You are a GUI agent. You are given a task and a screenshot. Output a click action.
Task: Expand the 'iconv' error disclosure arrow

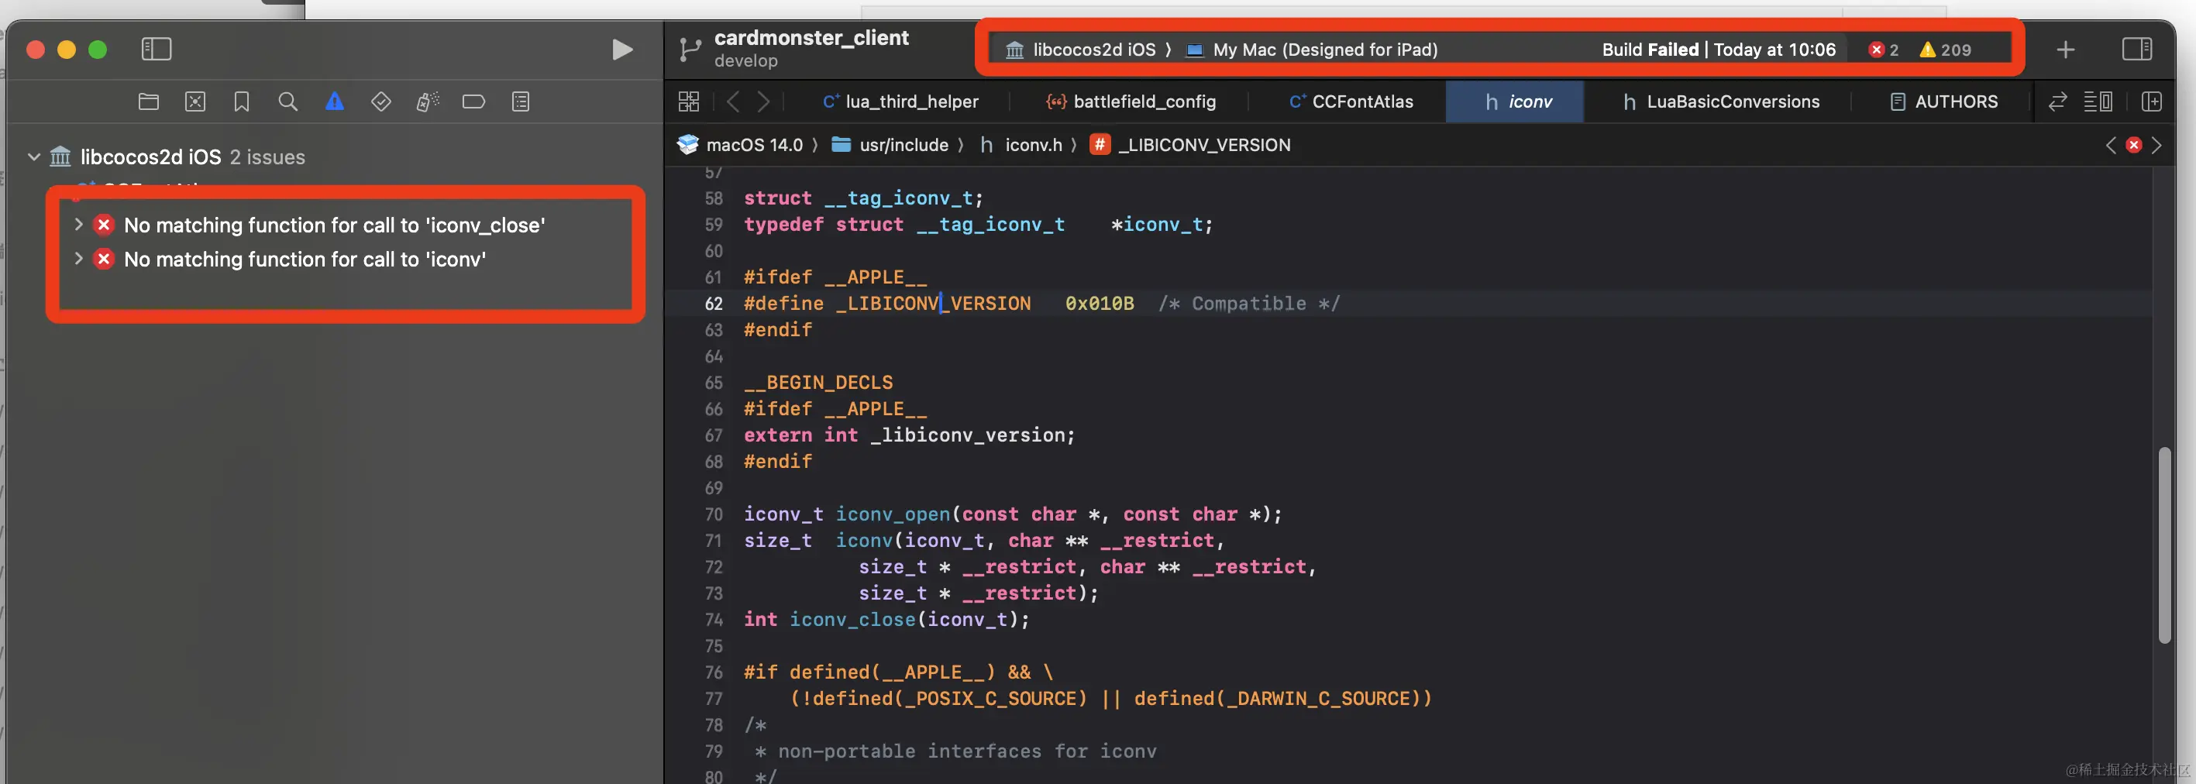pyautogui.click(x=78, y=258)
